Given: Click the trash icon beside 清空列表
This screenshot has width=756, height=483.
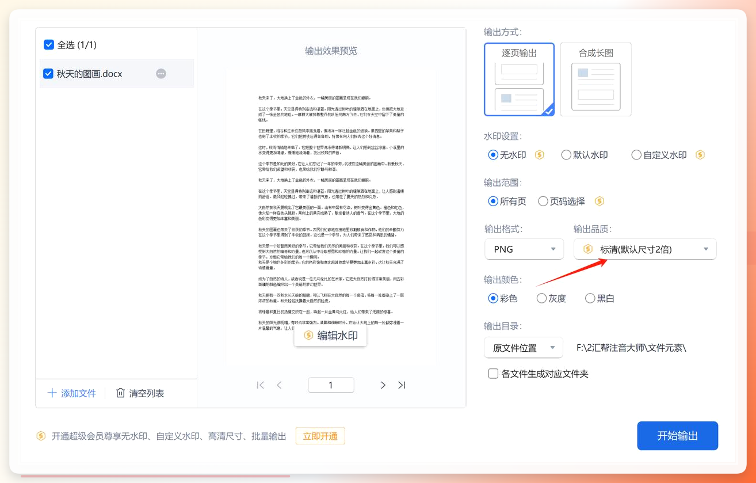Looking at the screenshot, I should [x=120, y=393].
